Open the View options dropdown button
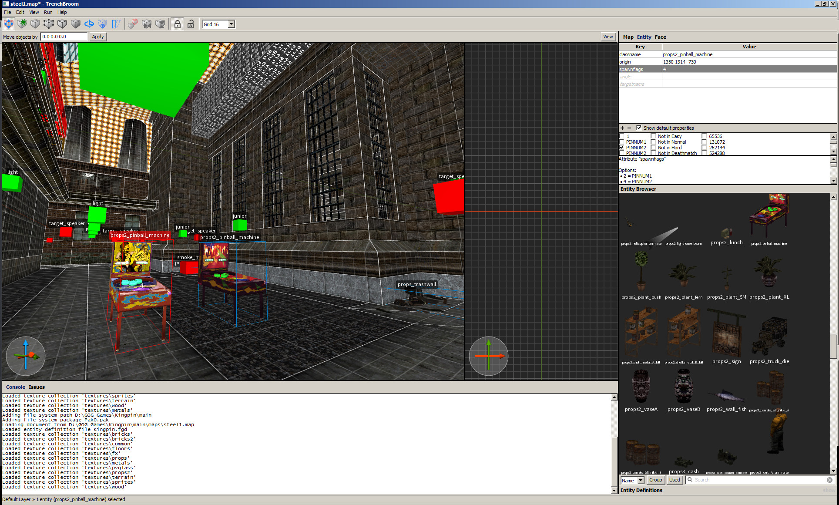Screen dimensions: 839x505 click(x=608, y=37)
